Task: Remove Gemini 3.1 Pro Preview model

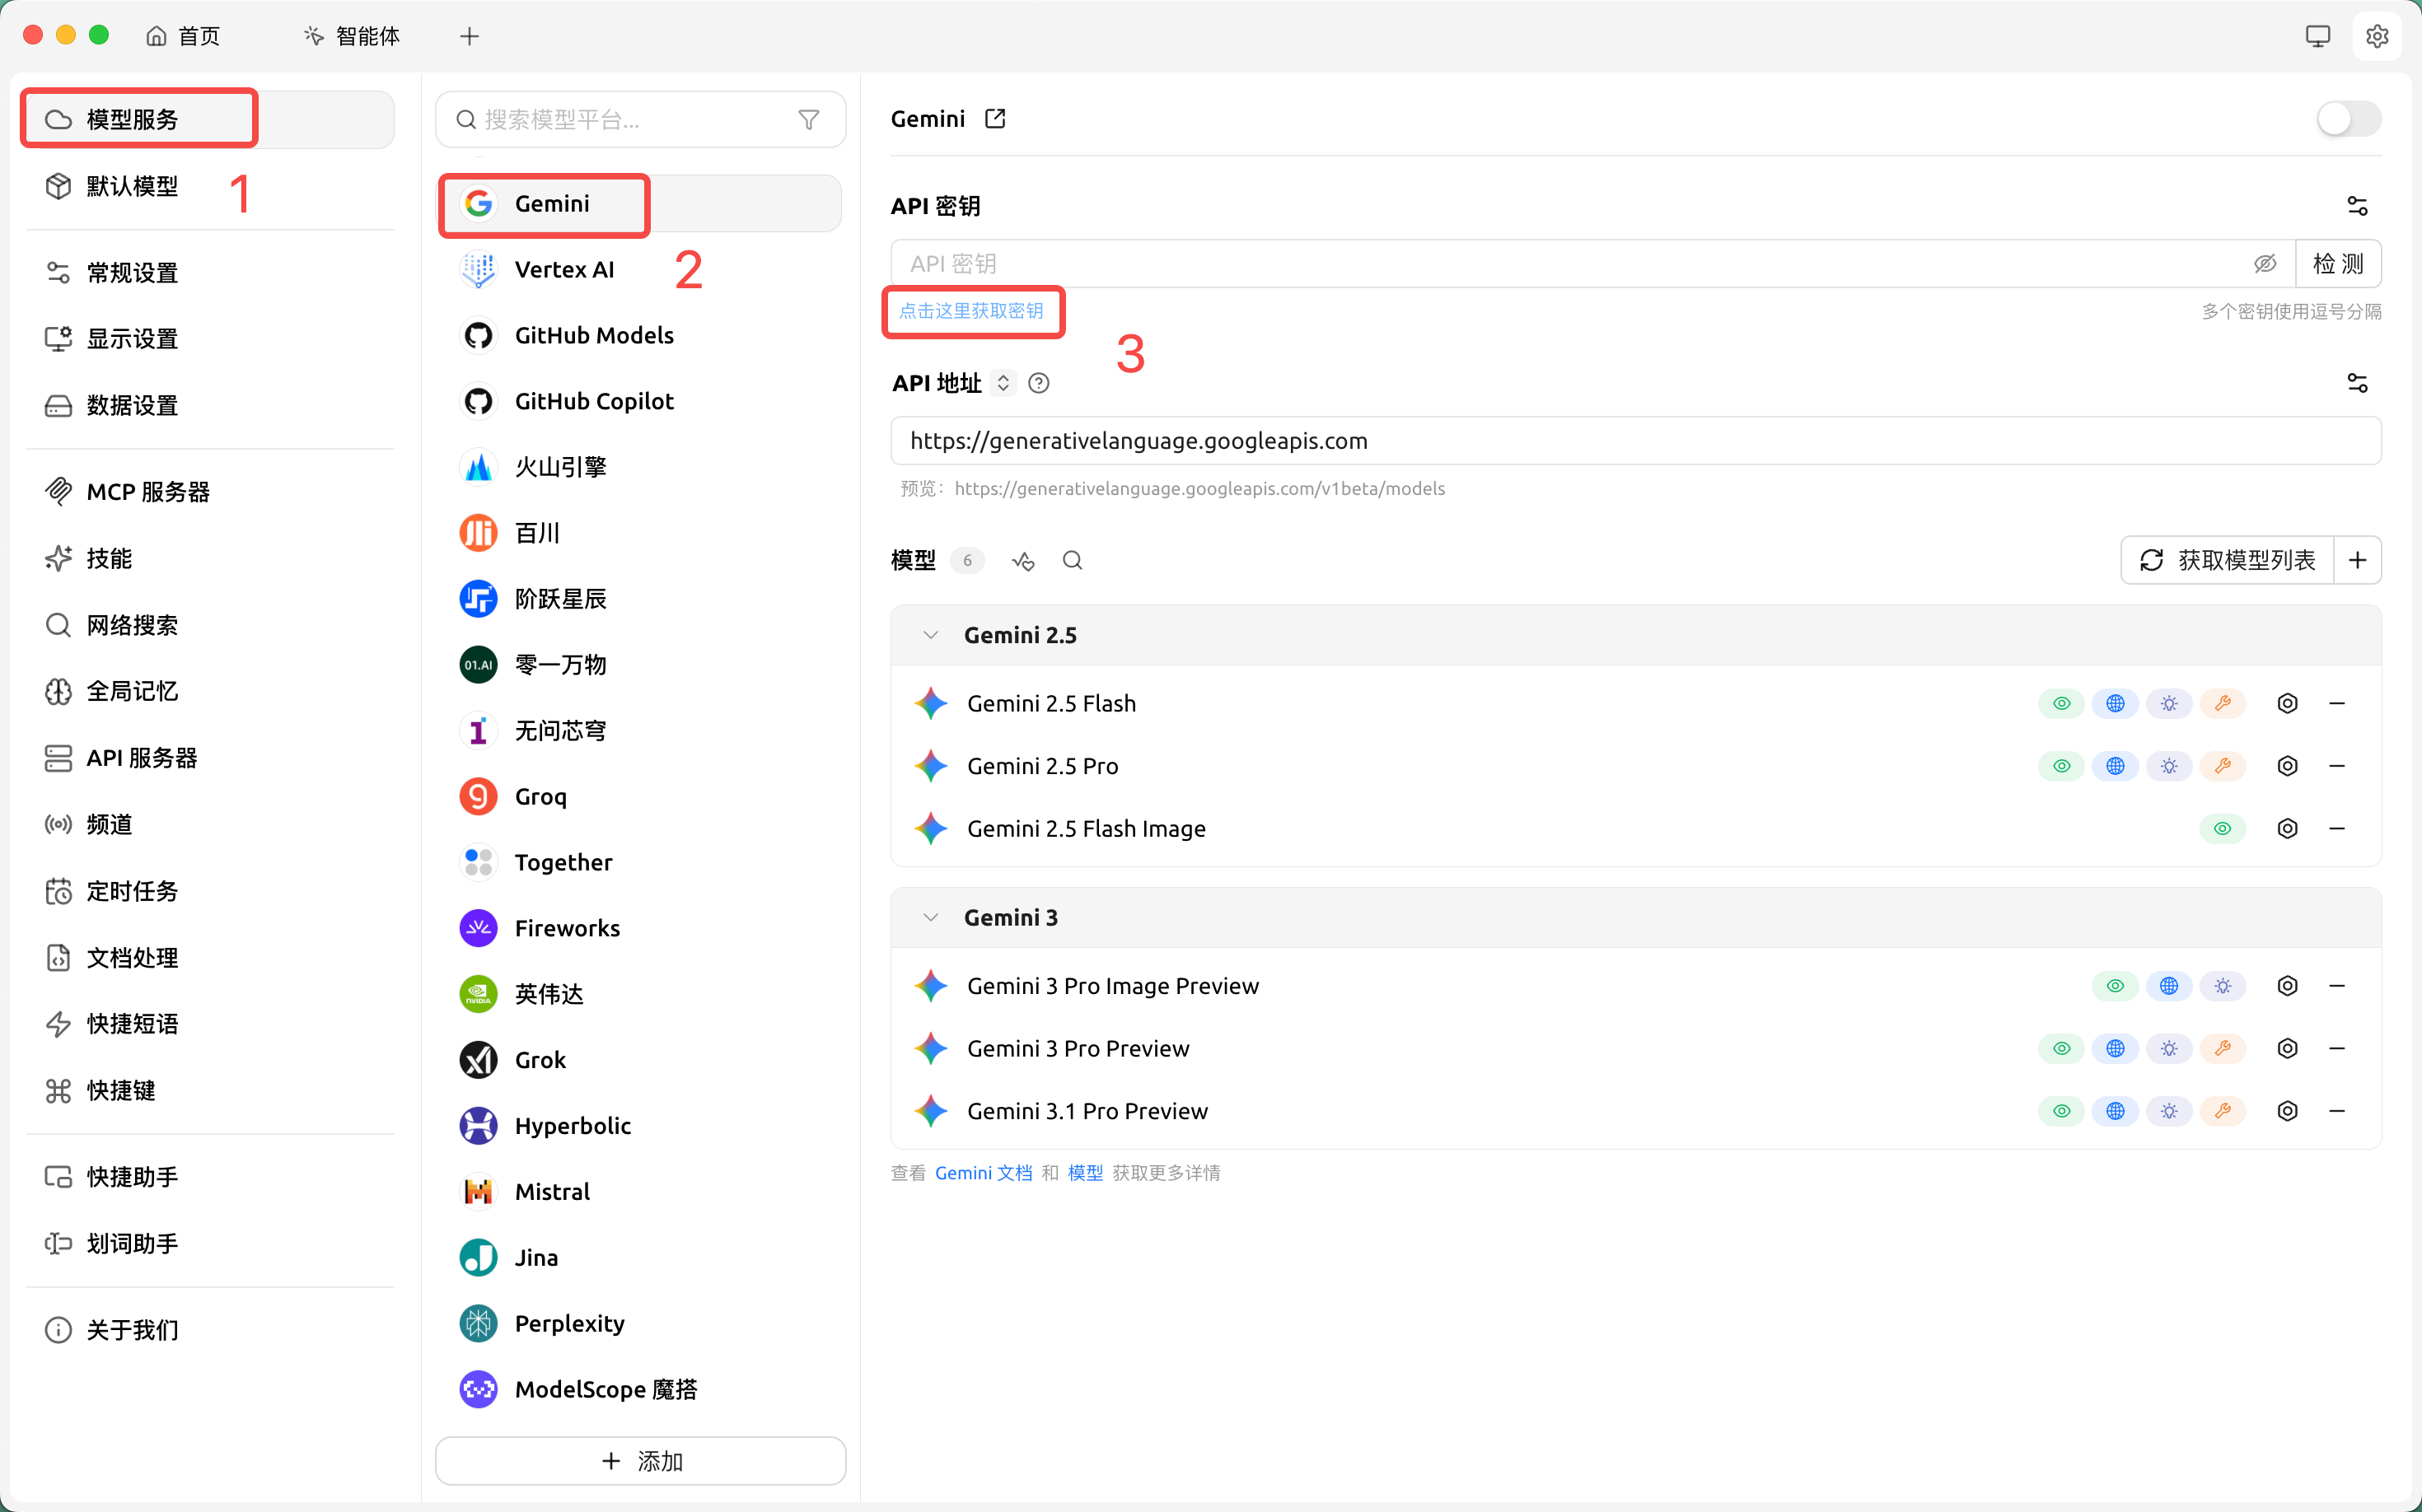Action: point(2337,1112)
